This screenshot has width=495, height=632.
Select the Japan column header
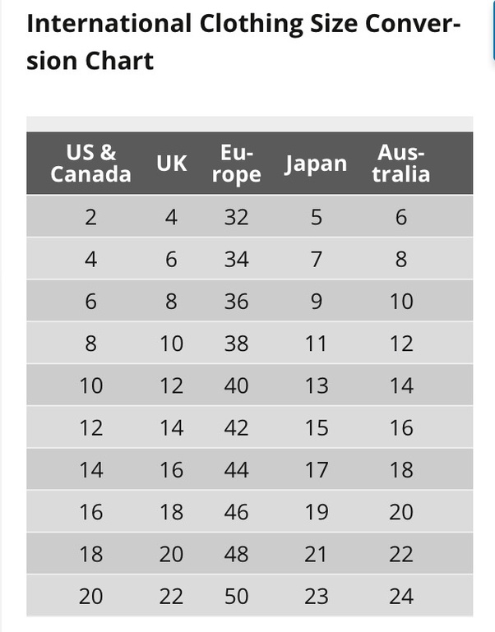click(x=316, y=164)
